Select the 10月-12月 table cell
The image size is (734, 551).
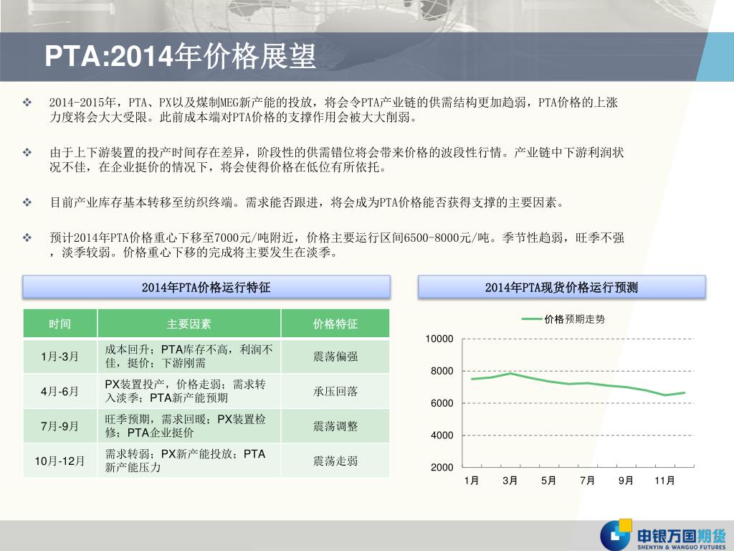click(60, 461)
